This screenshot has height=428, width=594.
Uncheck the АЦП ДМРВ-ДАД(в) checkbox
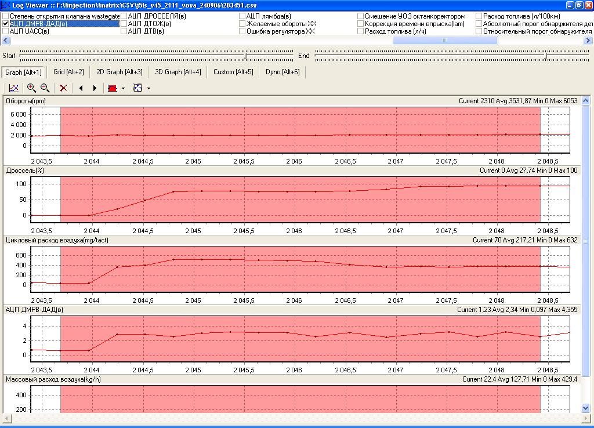6,24
